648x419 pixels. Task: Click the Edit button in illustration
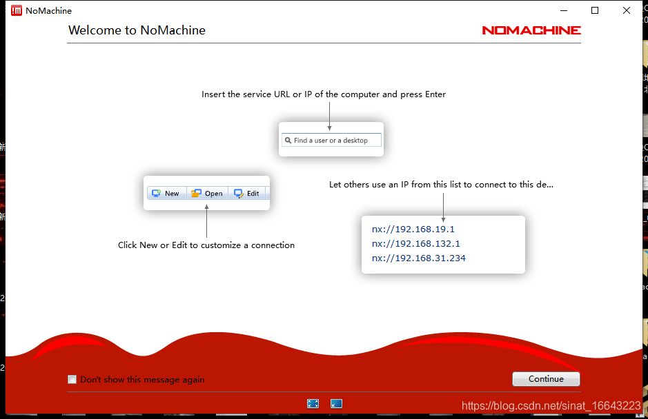(247, 193)
